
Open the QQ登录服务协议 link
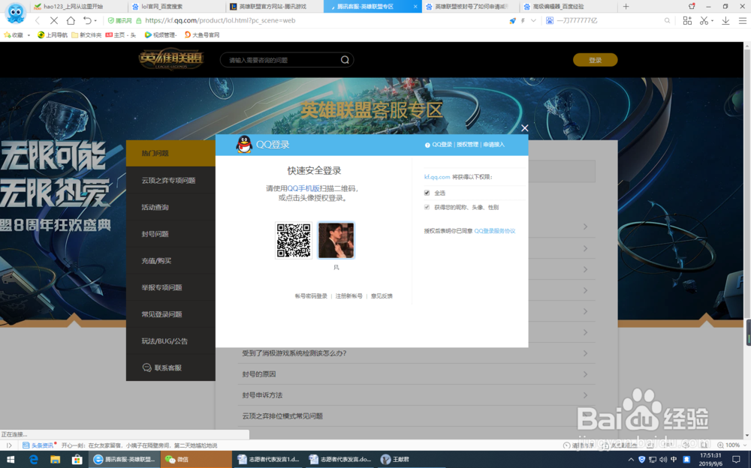tap(495, 231)
